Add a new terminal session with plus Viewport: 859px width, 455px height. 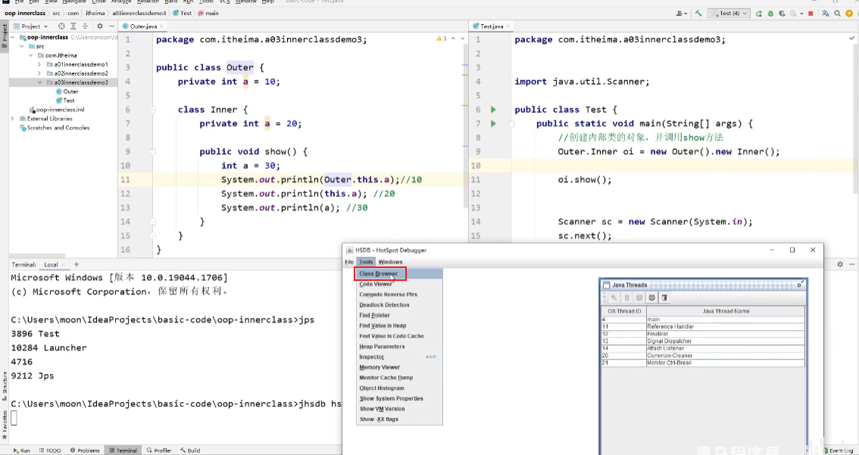coord(77,264)
